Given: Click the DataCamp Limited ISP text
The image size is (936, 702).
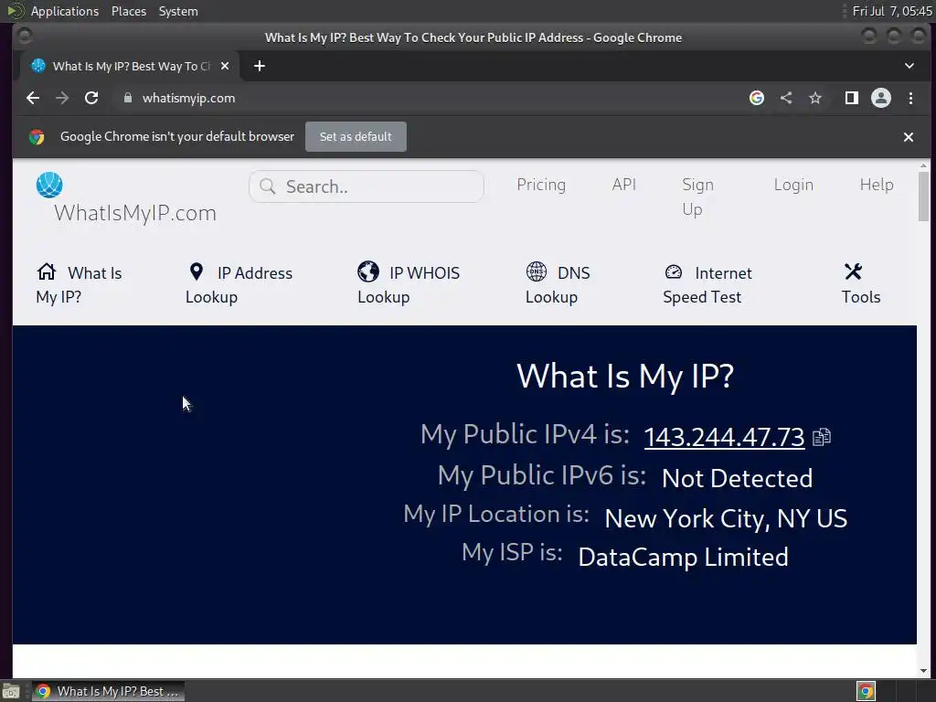Looking at the screenshot, I should coord(683,557).
